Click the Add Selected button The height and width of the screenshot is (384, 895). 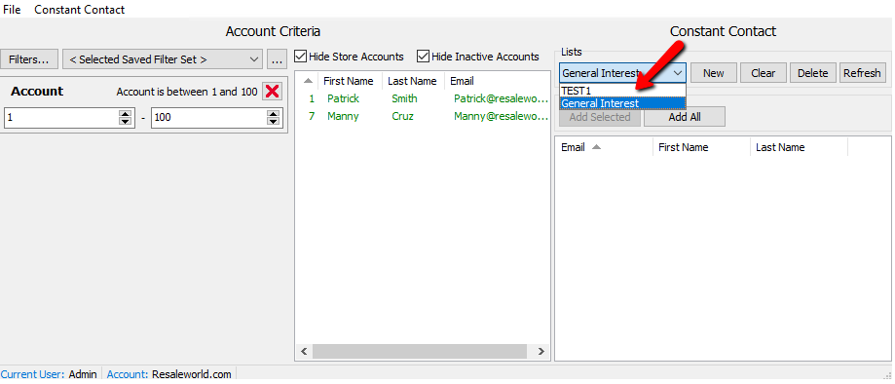coord(600,117)
